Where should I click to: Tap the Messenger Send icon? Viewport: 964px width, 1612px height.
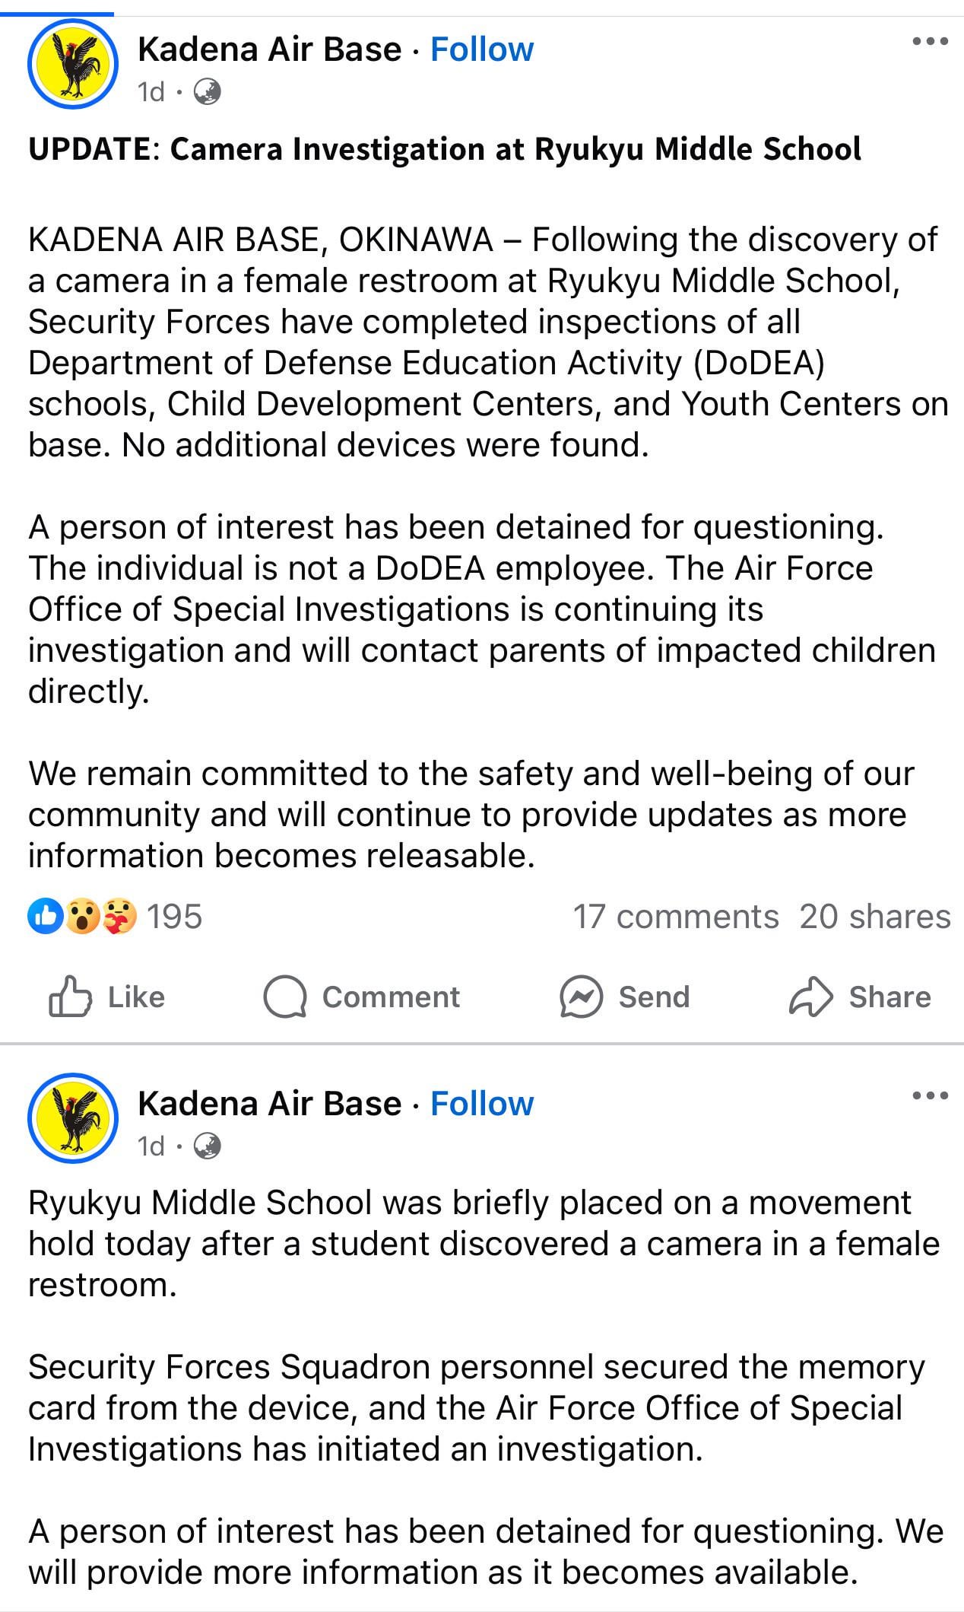pos(582,997)
